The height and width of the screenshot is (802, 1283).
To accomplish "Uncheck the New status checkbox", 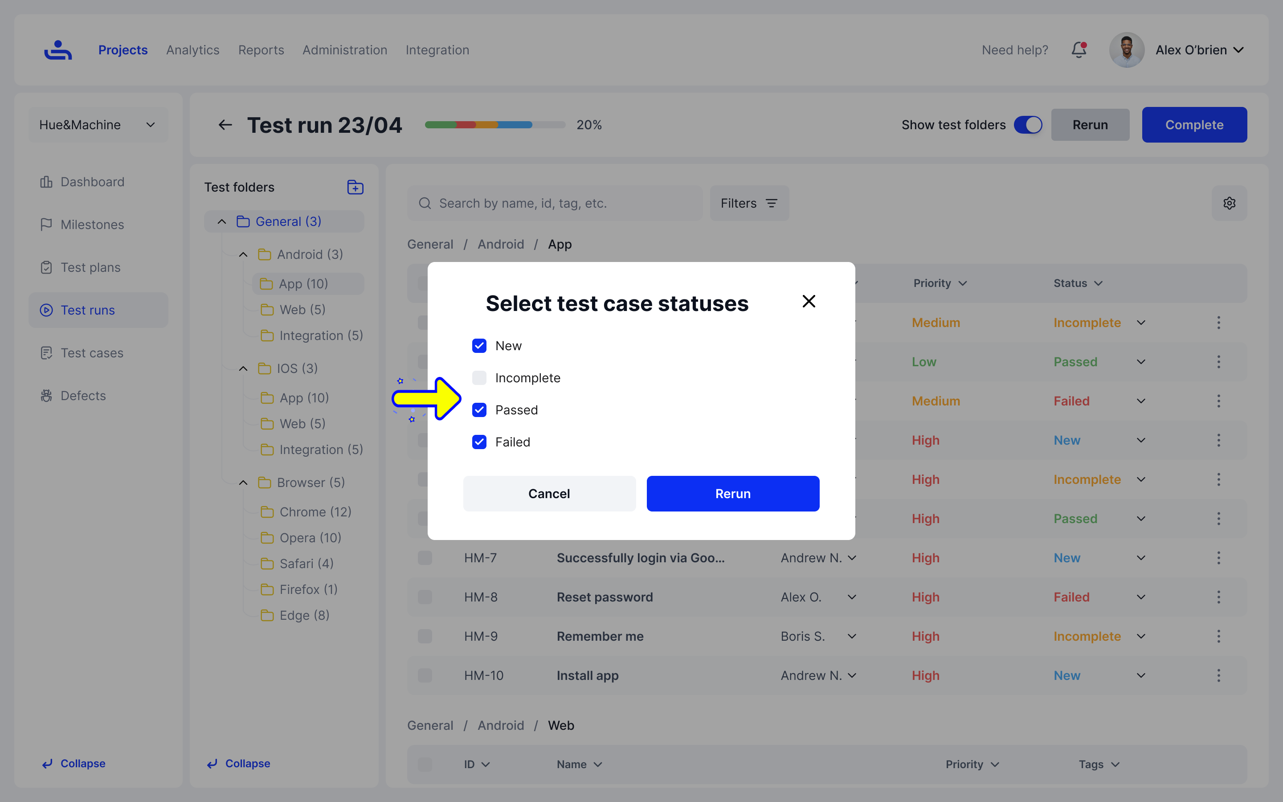I will point(479,346).
